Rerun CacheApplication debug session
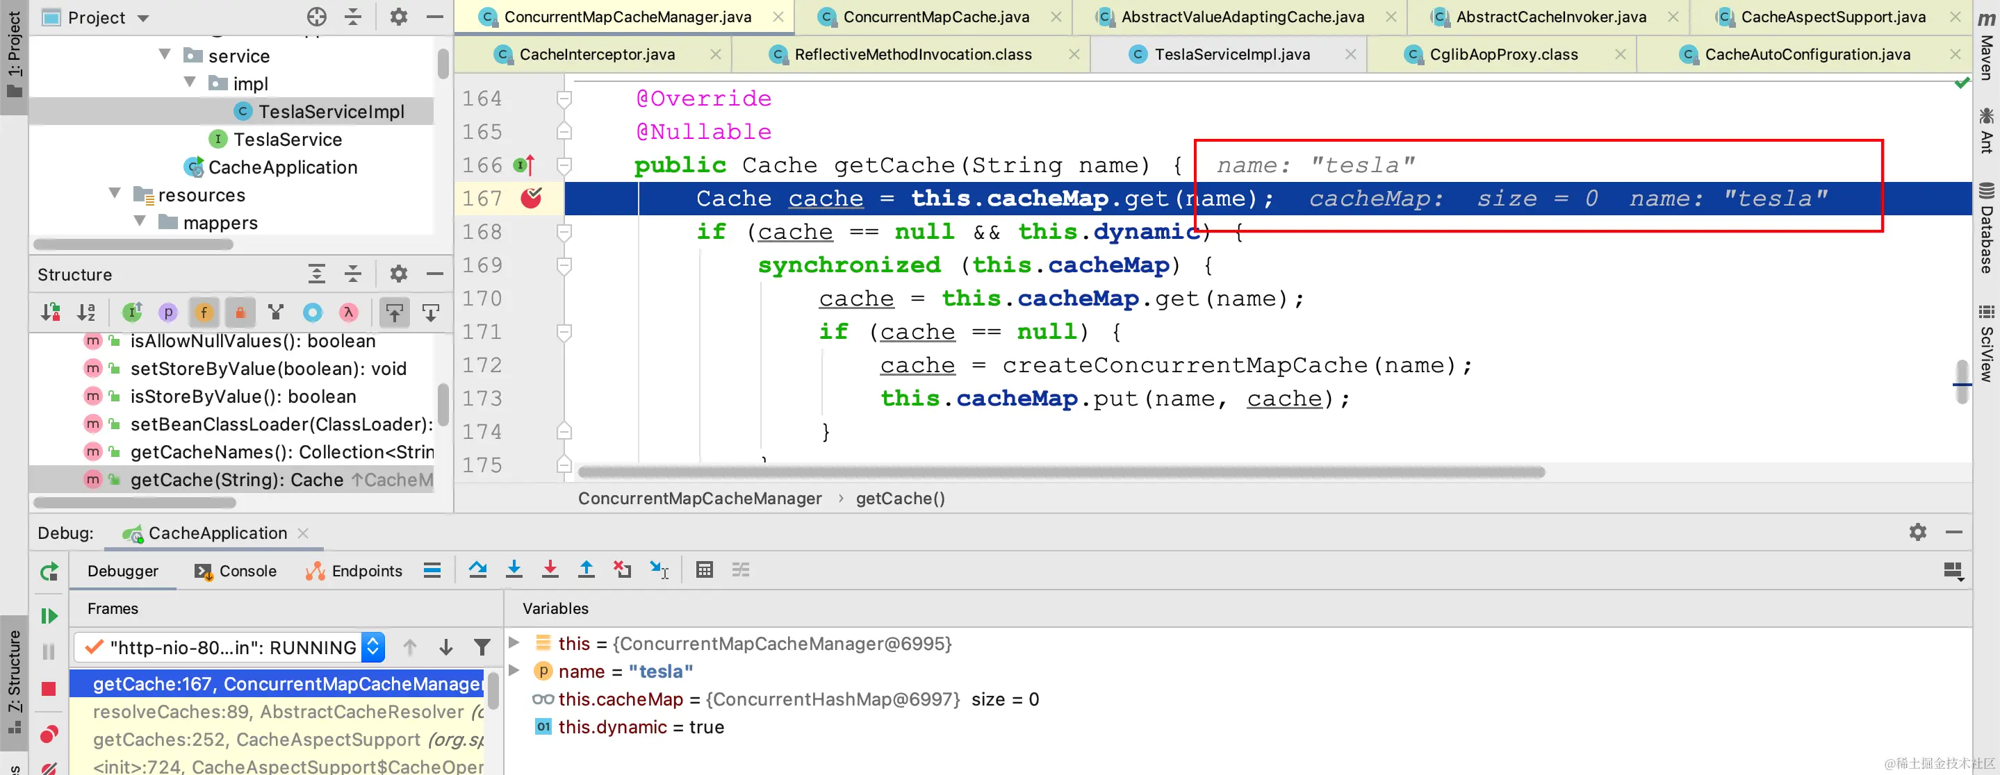The height and width of the screenshot is (775, 2000). [49, 572]
